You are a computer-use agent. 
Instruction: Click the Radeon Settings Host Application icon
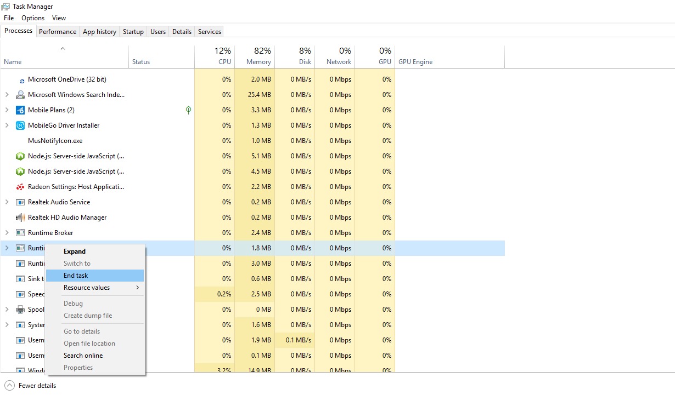pos(20,187)
